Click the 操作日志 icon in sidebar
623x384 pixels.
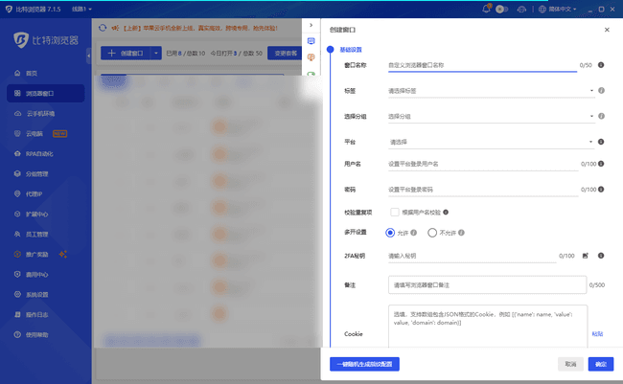point(17,314)
